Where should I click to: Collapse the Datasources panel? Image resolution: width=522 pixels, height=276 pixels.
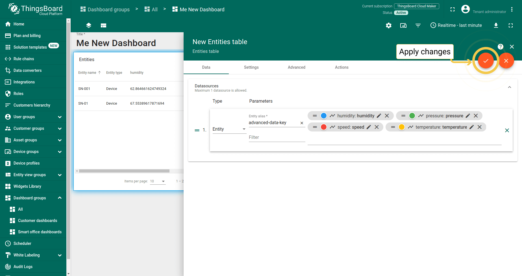[x=509, y=87]
